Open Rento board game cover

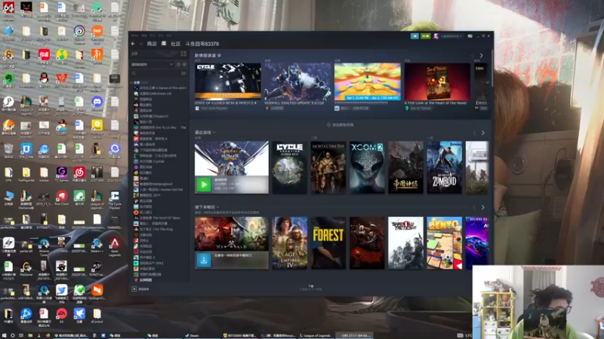coord(444,243)
